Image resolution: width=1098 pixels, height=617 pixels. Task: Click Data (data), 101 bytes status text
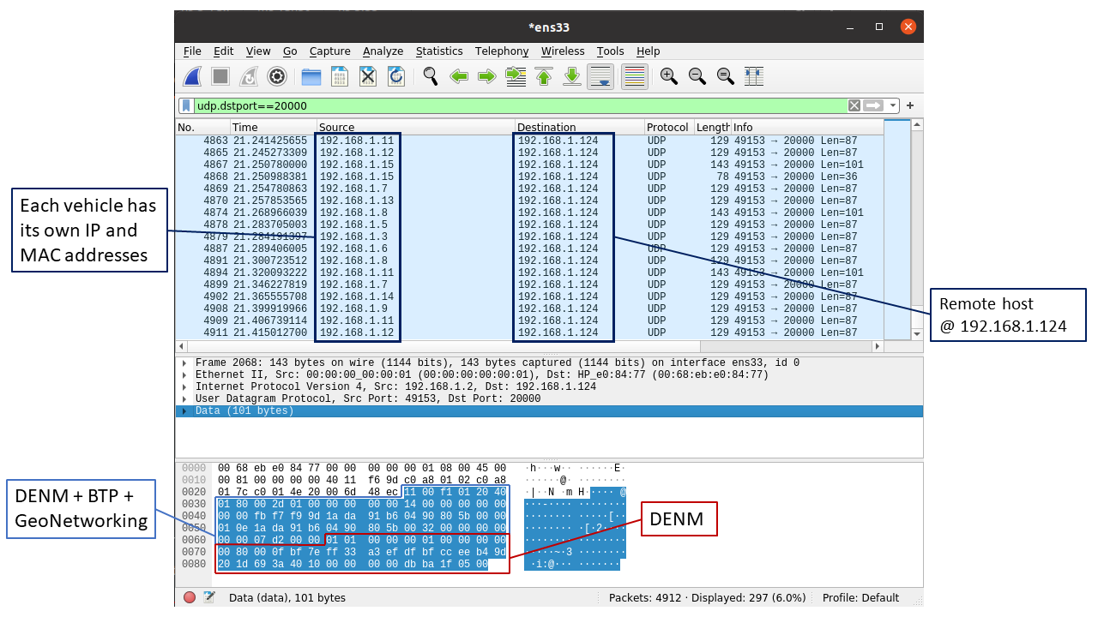click(x=287, y=598)
